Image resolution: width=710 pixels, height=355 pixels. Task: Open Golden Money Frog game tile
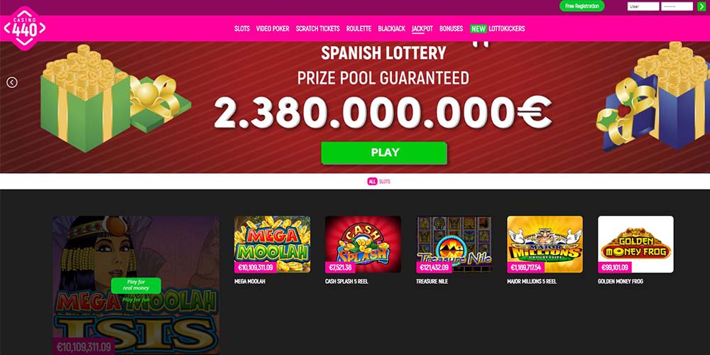pos(635,244)
